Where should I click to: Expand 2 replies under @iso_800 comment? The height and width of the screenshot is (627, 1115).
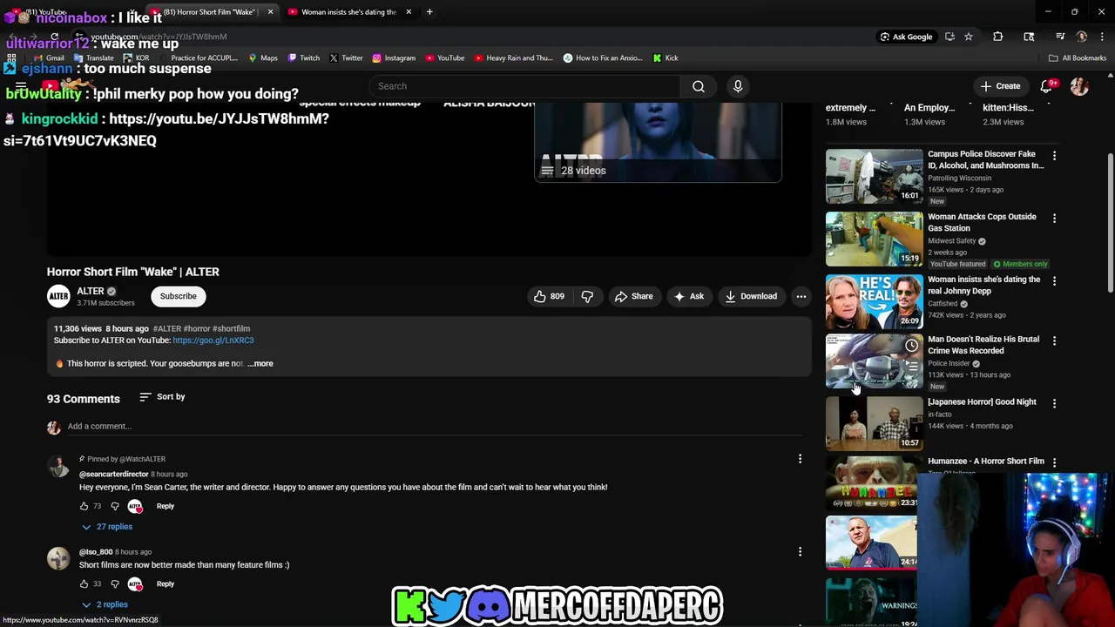(x=105, y=604)
